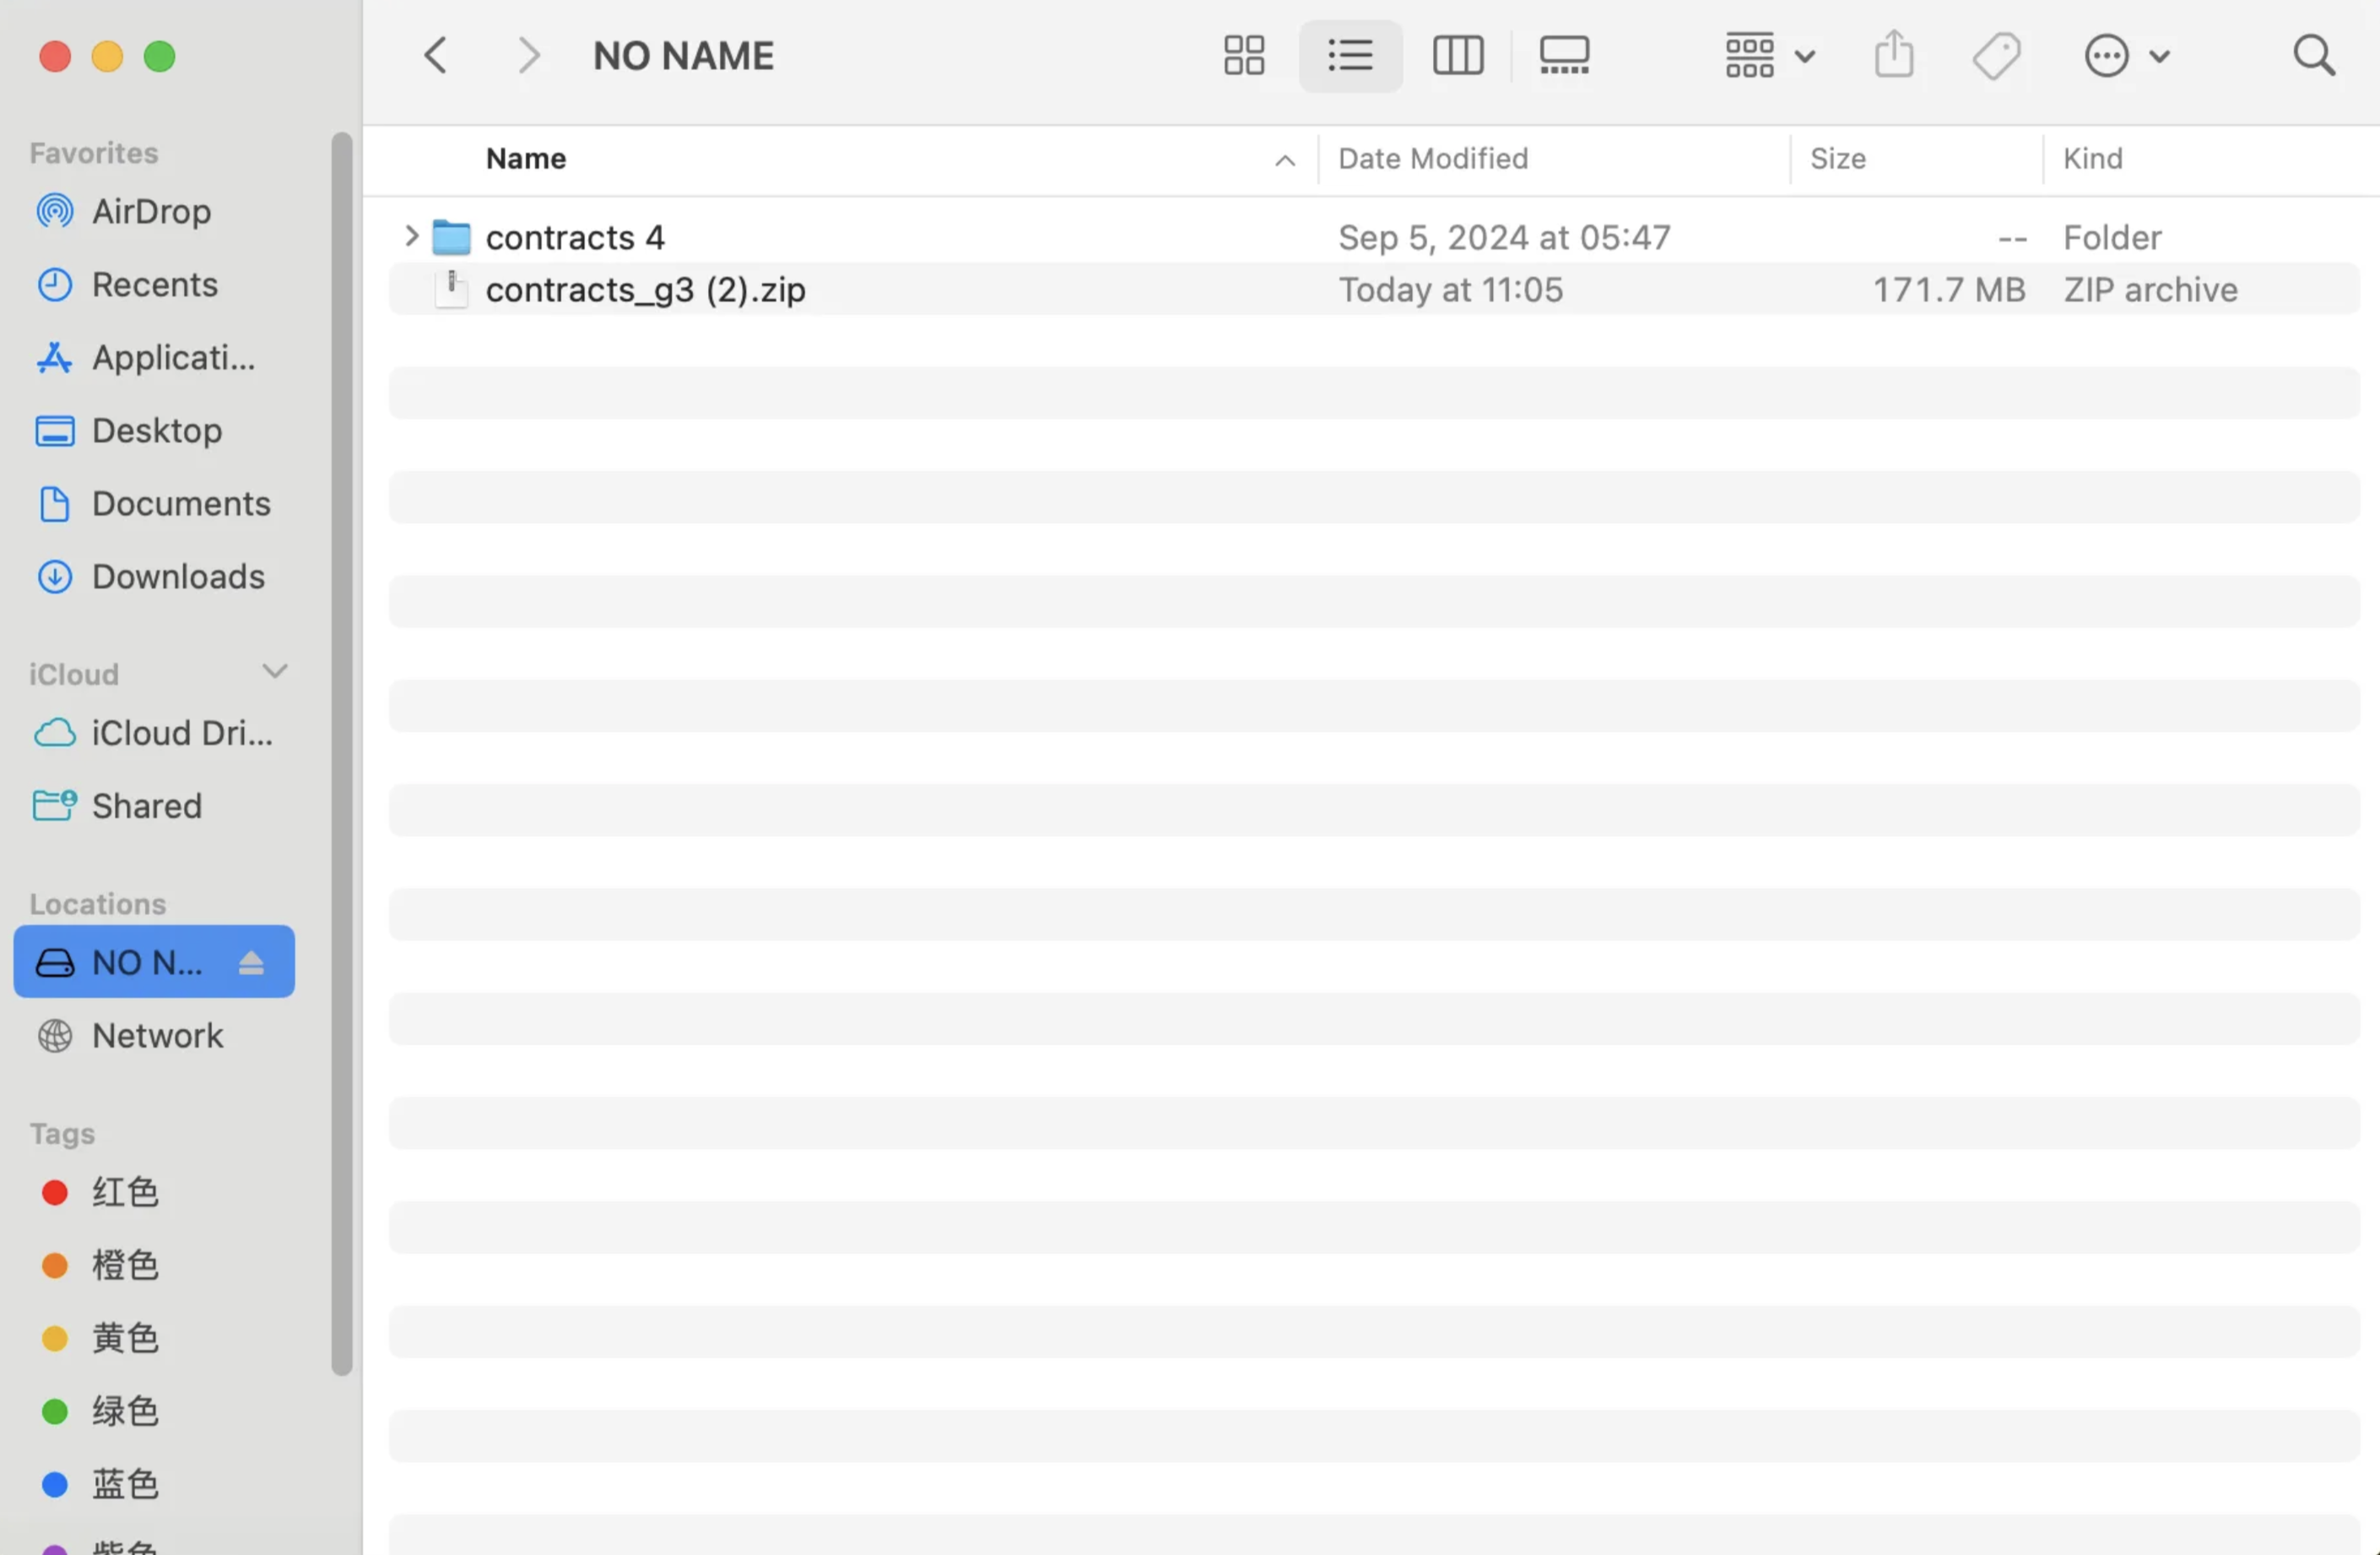Sort by Date Modified column
This screenshot has height=1555, width=2380.
coord(1432,159)
